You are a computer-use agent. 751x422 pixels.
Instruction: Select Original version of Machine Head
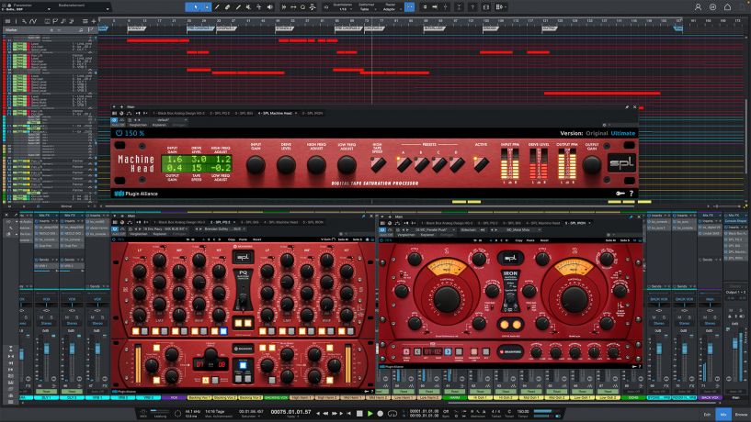click(x=597, y=133)
